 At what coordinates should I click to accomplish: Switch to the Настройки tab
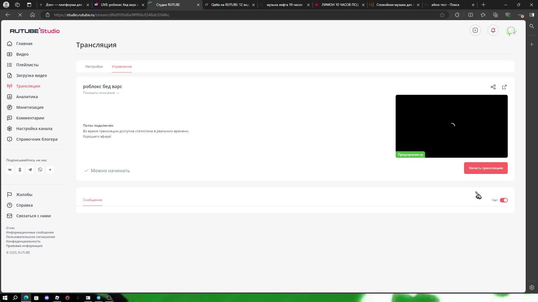click(x=94, y=67)
